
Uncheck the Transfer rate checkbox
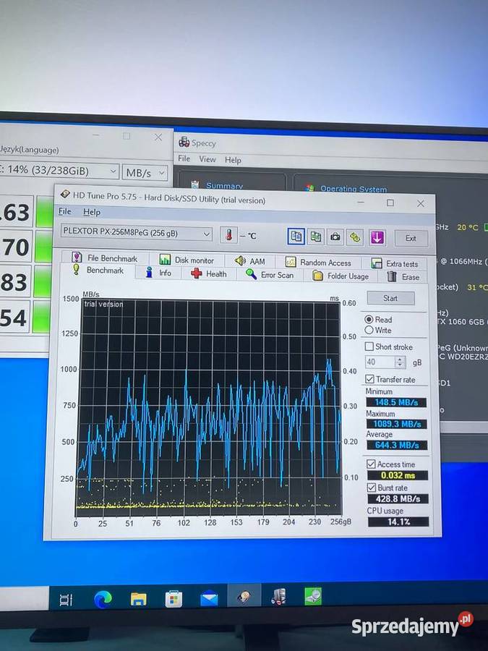[x=370, y=379]
